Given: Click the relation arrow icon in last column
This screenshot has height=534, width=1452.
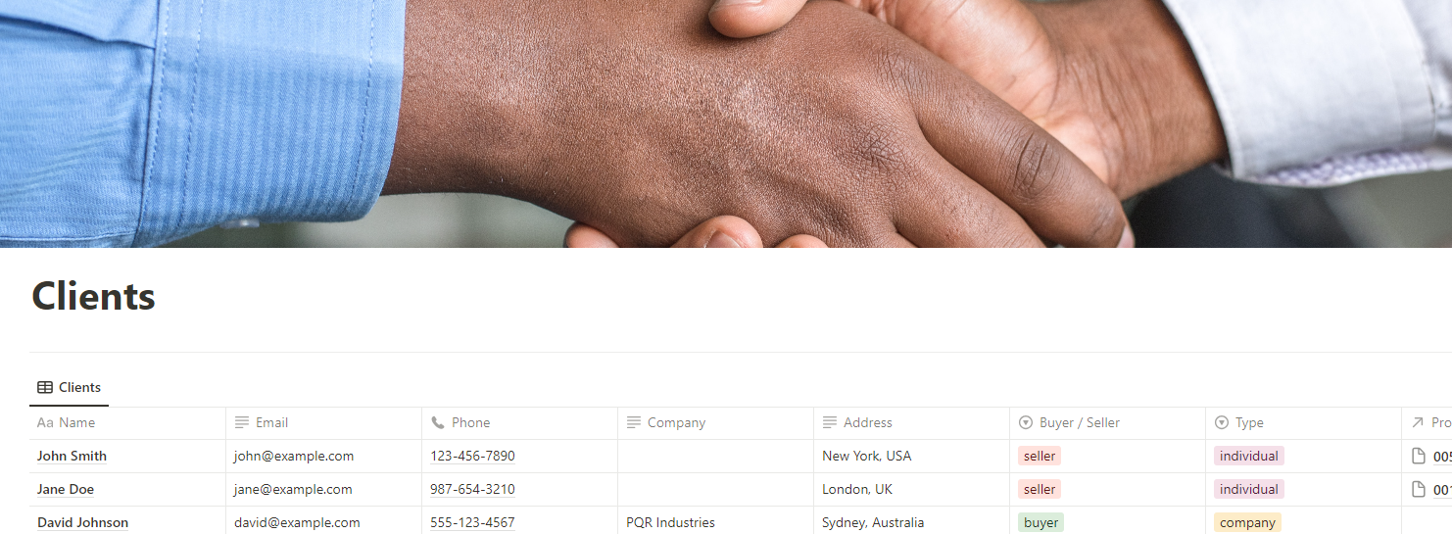Looking at the screenshot, I should pos(1417,422).
